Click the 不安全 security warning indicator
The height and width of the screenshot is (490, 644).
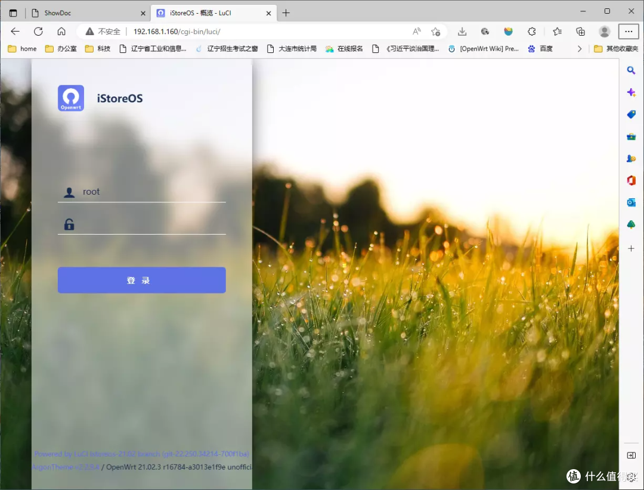(x=103, y=32)
